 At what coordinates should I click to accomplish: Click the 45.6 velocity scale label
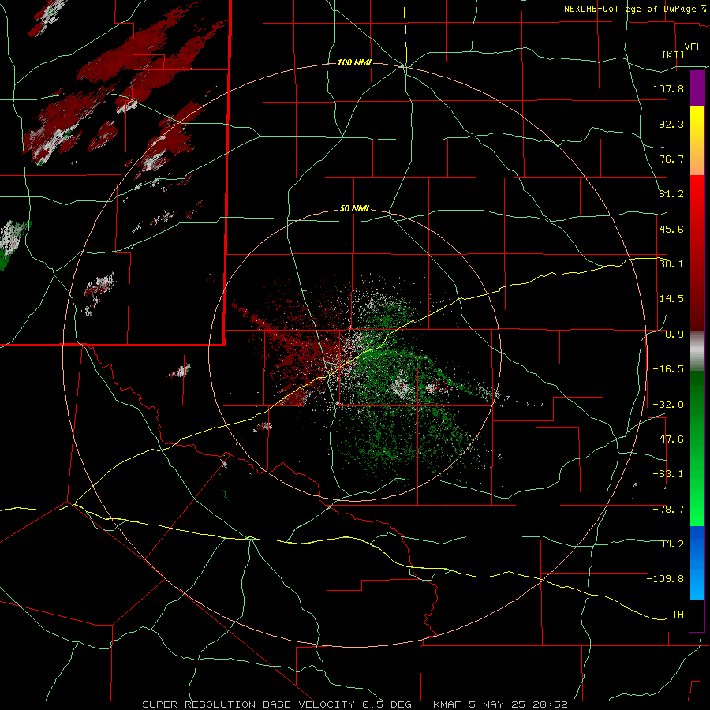point(671,229)
